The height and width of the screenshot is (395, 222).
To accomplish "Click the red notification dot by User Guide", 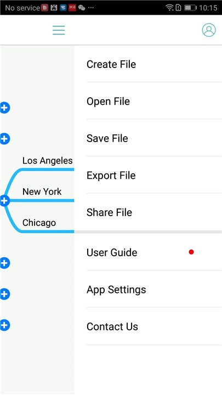I will [x=191, y=252].
